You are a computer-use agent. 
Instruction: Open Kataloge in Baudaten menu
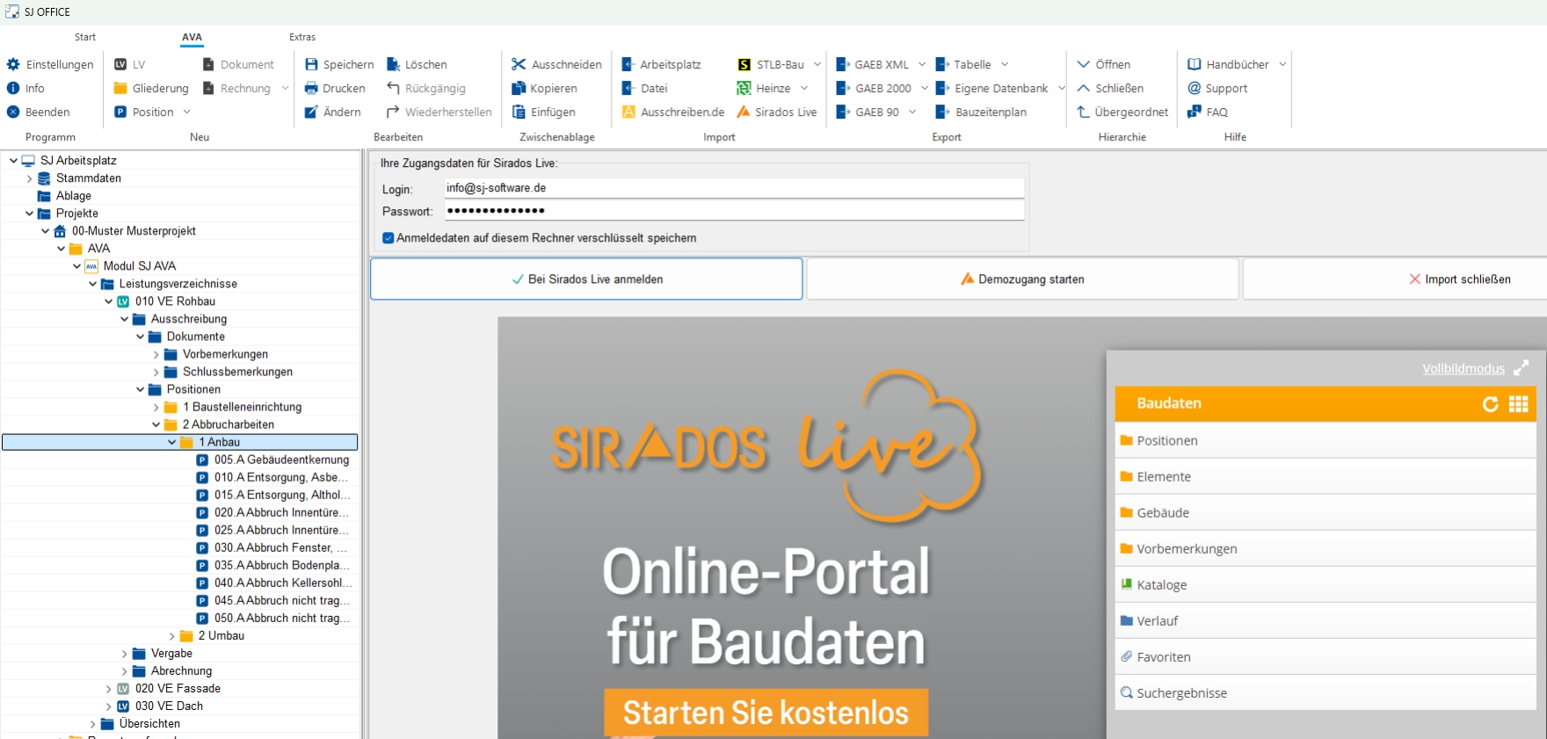pos(1325,584)
